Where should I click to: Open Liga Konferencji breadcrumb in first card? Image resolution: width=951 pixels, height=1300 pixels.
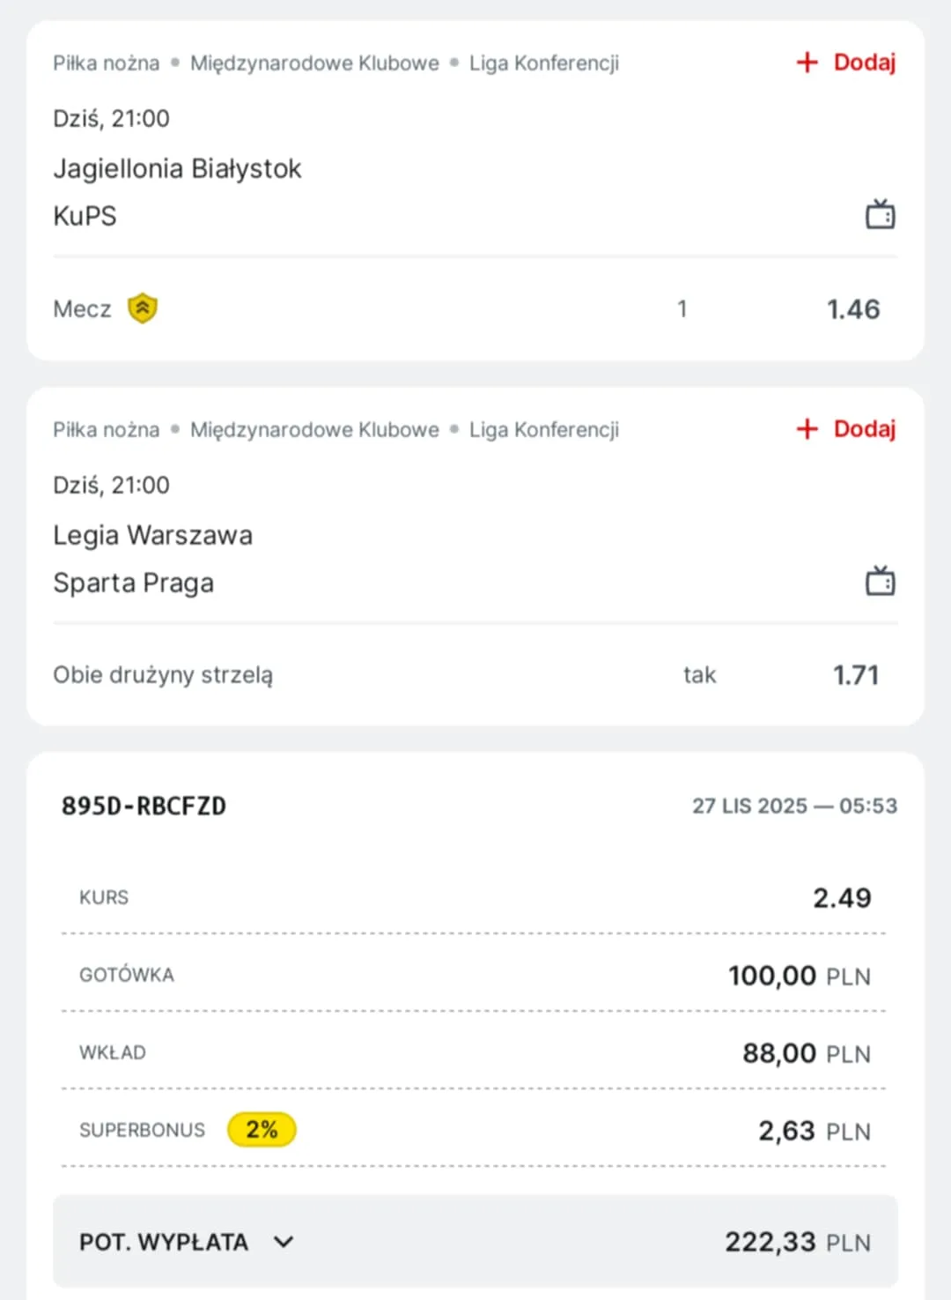[x=543, y=63]
